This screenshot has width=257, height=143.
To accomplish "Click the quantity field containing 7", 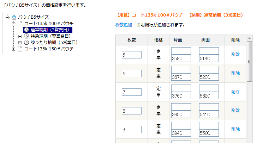I will (132, 92).
